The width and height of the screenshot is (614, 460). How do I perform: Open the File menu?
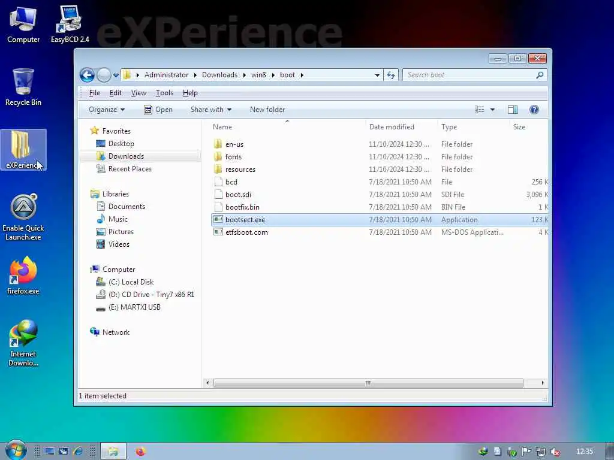(95, 93)
